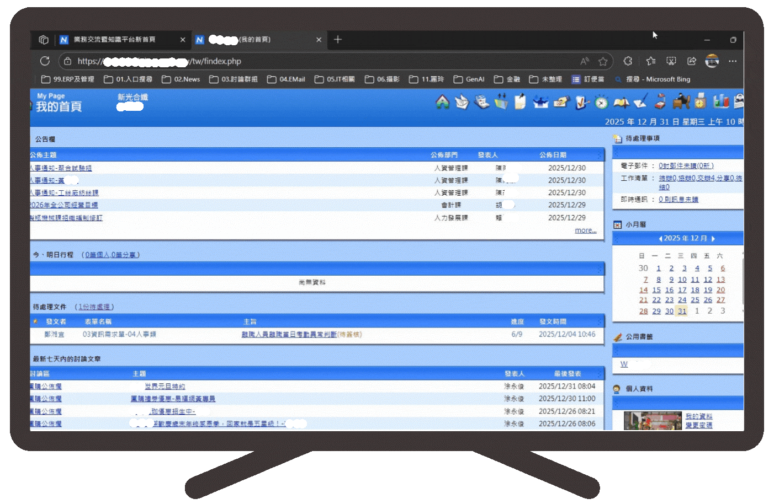Open the browser extensions puzzle icon

628,61
